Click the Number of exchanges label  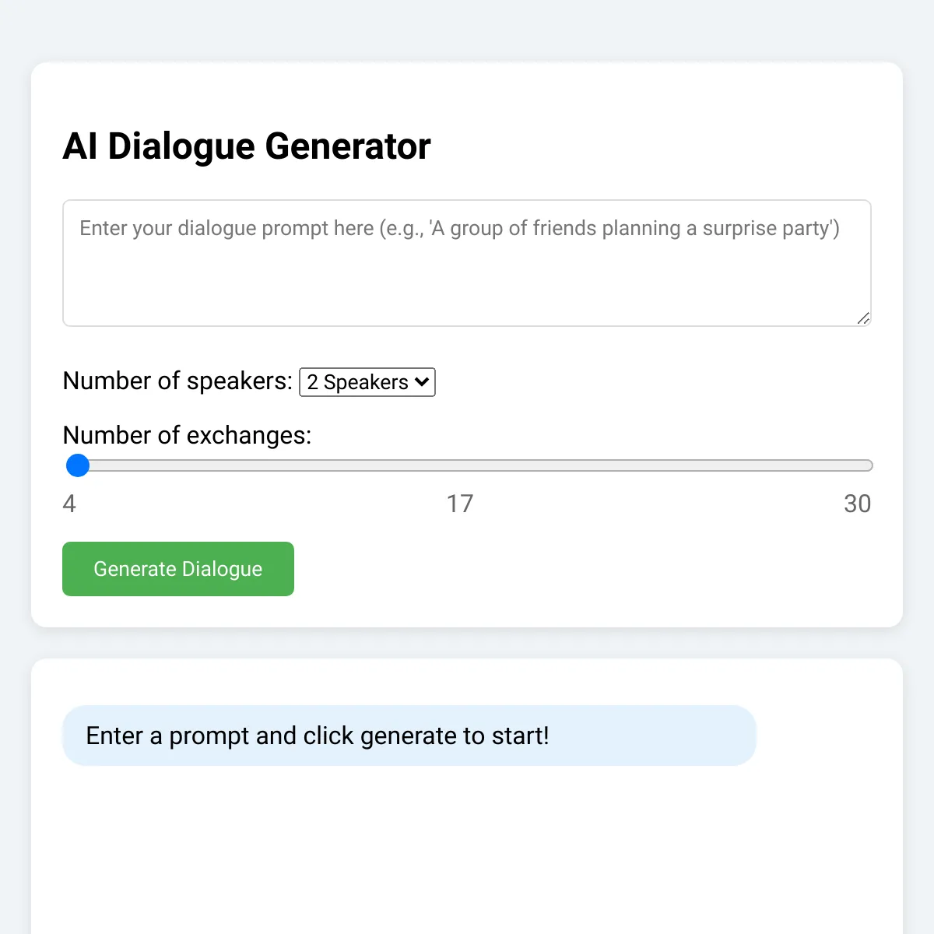[x=187, y=435]
